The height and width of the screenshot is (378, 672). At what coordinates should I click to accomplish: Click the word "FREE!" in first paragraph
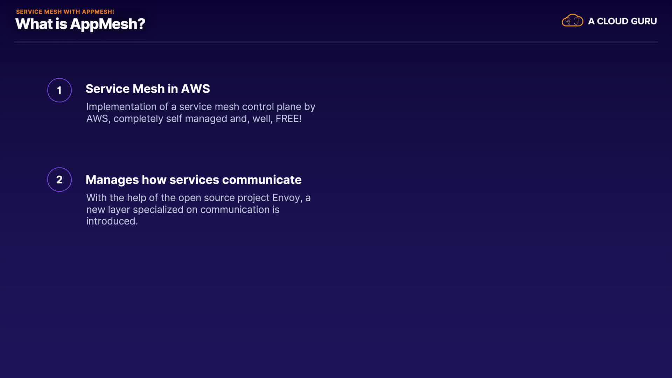point(288,119)
